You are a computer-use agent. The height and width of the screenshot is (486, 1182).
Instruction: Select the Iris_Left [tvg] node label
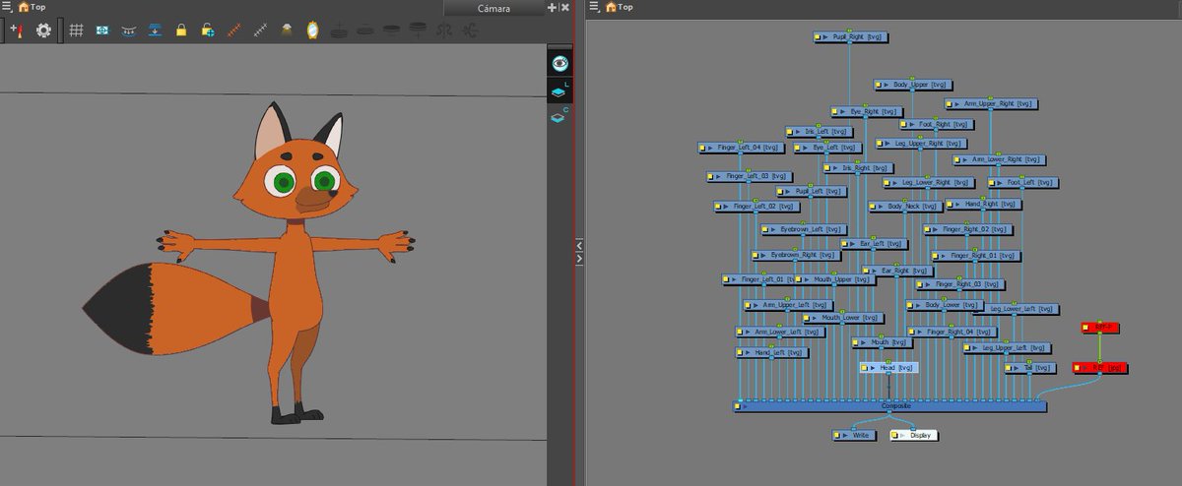point(826,131)
